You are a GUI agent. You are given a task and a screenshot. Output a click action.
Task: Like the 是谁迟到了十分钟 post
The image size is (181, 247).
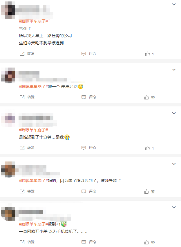(x=147, y=148)
